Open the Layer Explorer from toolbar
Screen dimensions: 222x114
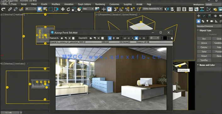(x=184, y=9)
